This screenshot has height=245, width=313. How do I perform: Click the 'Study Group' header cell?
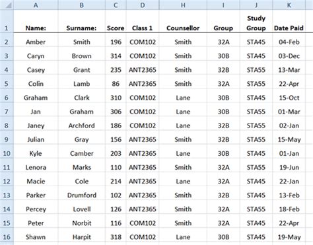(256, 21)
